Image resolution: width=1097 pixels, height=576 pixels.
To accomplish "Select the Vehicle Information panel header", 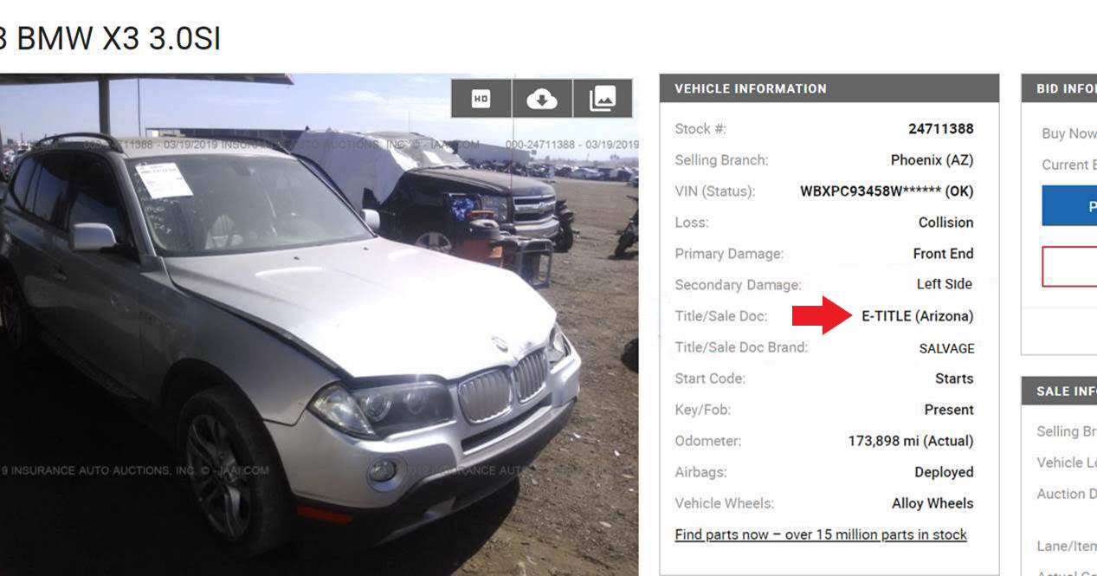I will [x=829, y=88].
